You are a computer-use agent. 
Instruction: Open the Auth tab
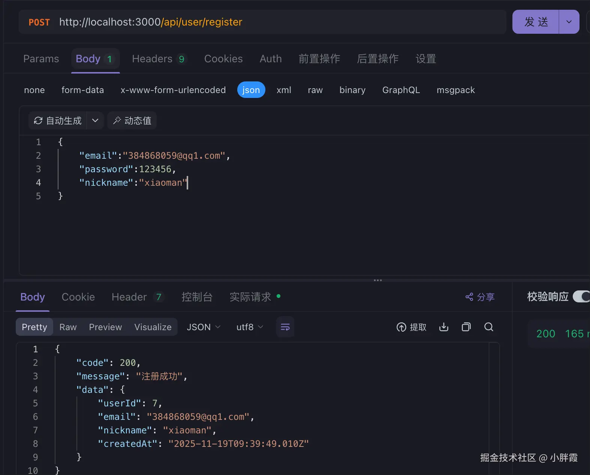pyautogui.click(x=271, y=59)
